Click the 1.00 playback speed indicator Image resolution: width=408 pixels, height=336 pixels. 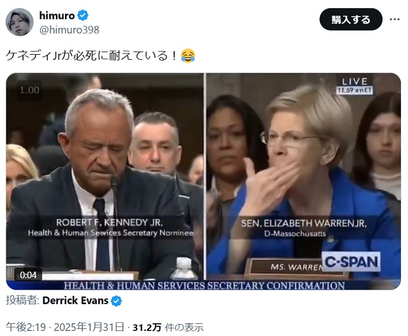pyautogui.click(x=29, y=90)
